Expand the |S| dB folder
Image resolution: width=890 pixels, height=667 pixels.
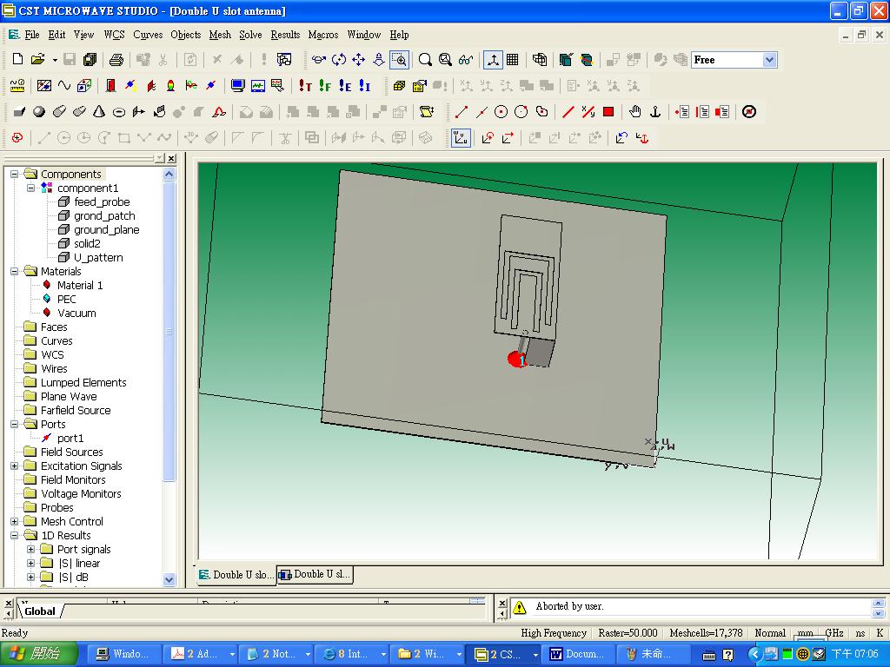click(30, 577)
